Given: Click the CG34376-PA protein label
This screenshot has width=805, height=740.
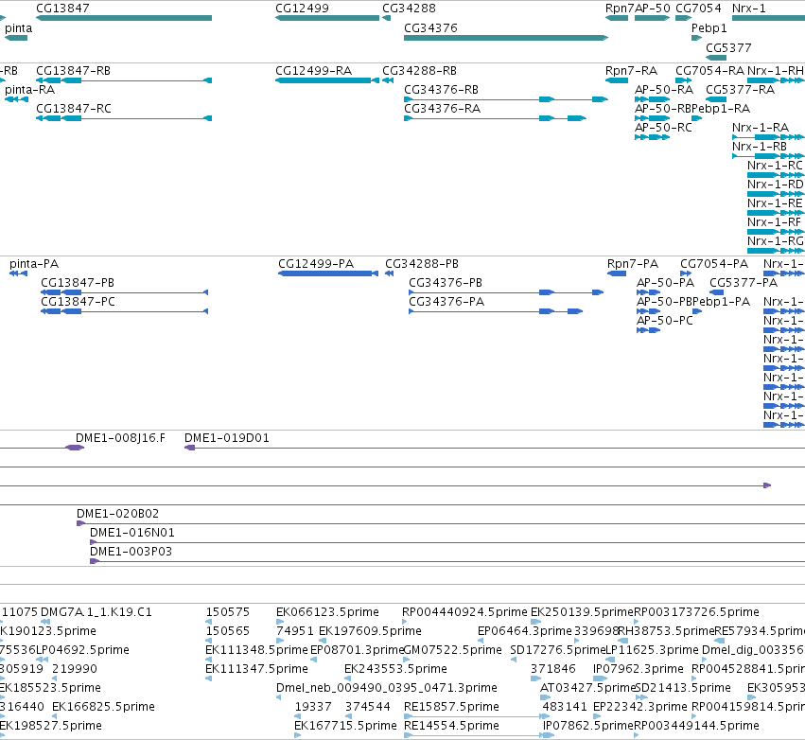Looking at the screenshot, I should click(446, 302).
